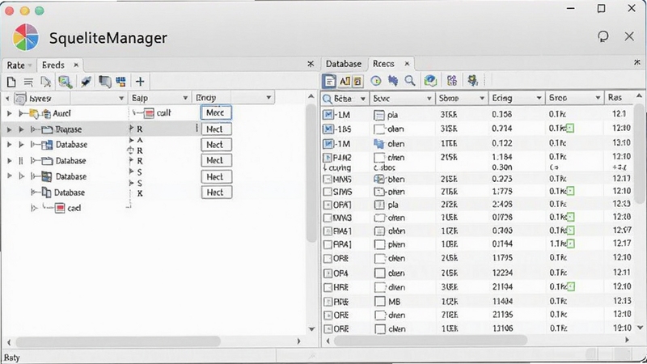Click the purple grid pattern icon
Screen dimensions: 647x364
452,81
